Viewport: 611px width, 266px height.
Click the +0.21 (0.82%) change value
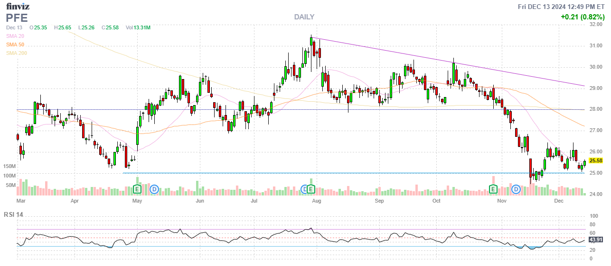(583, 17)
